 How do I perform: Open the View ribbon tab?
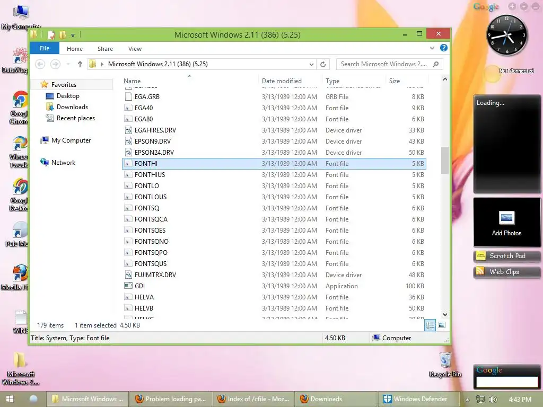pyautogui.click(x=135, y=49)
